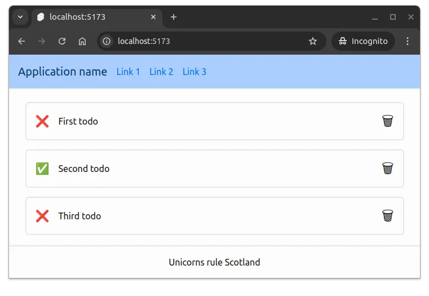This screenshot has height=296, width=429.
Task: Remove the Third todo using trash icon
Action: click(387, 216)
